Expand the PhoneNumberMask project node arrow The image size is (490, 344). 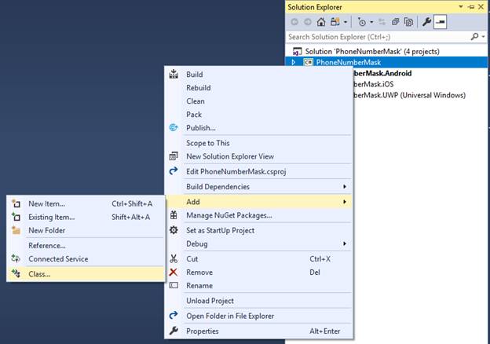click(x=294, y=62)
